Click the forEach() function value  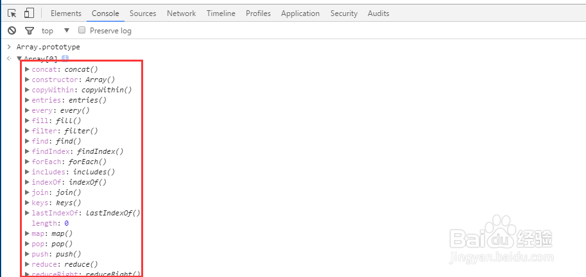coord(87,162)
